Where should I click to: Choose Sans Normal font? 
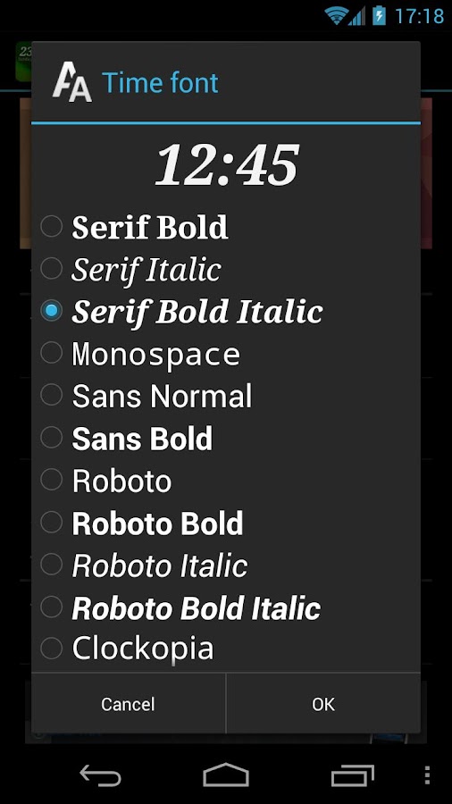tap(226, 396)
